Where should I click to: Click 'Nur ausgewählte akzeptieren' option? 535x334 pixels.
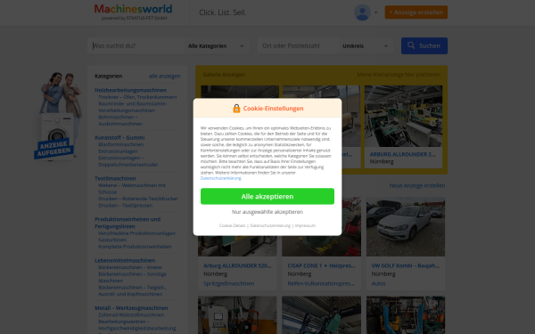point(267,212)
